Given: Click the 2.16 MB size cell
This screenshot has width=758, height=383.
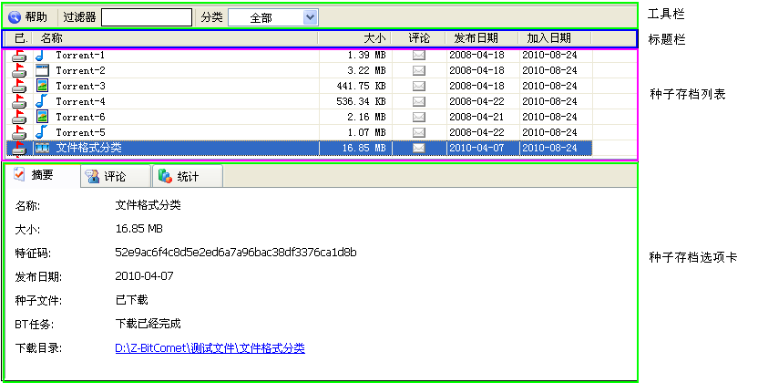Looking at the screenshot, I should 366,117.
